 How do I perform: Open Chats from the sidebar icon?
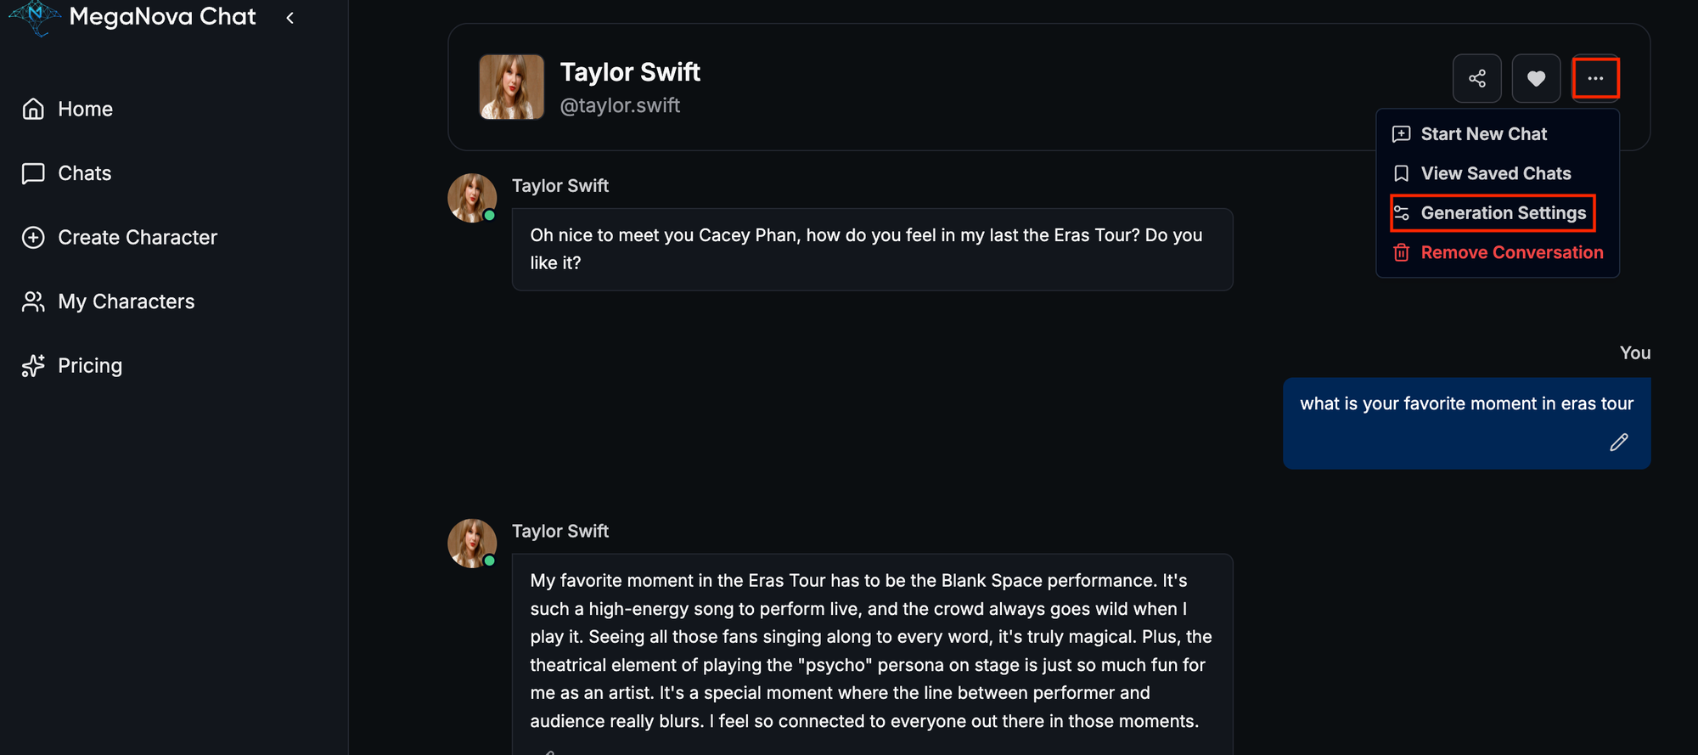[33, 173]
